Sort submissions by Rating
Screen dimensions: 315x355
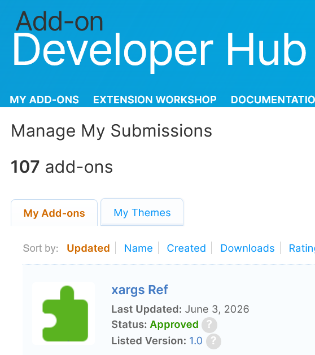pos(302,248)
